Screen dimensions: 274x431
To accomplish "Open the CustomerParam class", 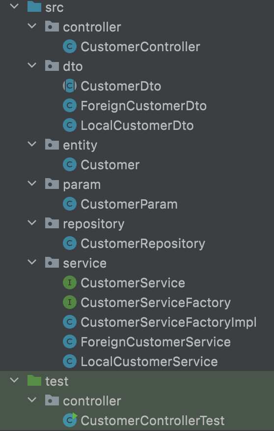I will click(x=129, y=204).
